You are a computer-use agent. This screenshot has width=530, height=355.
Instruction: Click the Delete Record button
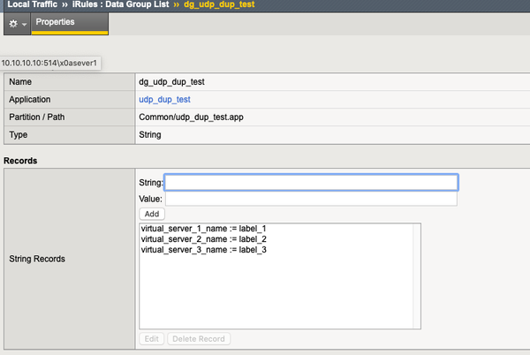[x=199, y=339]
